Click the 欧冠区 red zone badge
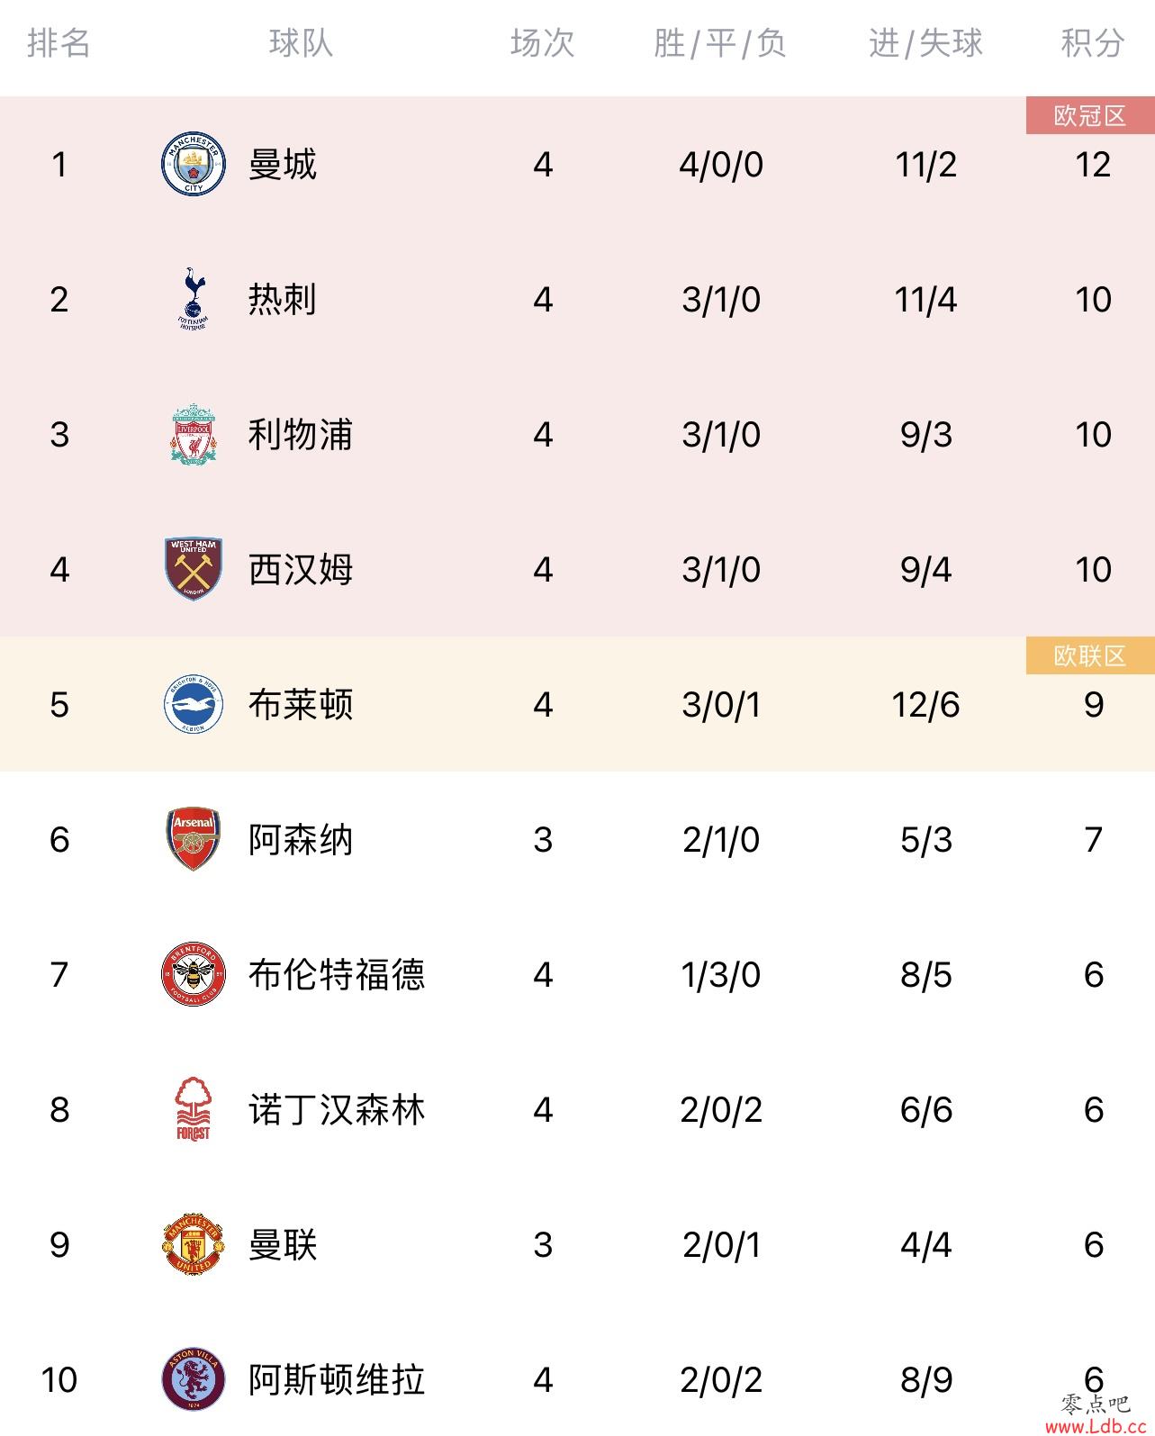The height and width of the screenshot is (1436, 1155). 1090,115
